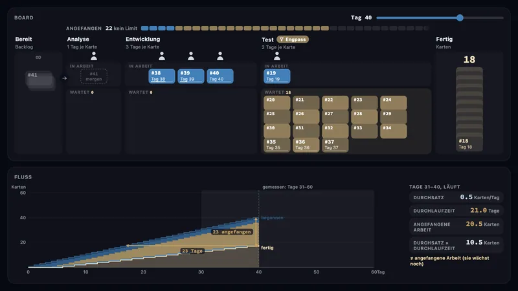Image resolution: width=518 pixels, height=291 pixels.
Task: Click 'gemessen: Tage 31–60' label
Action: [287, 187]
